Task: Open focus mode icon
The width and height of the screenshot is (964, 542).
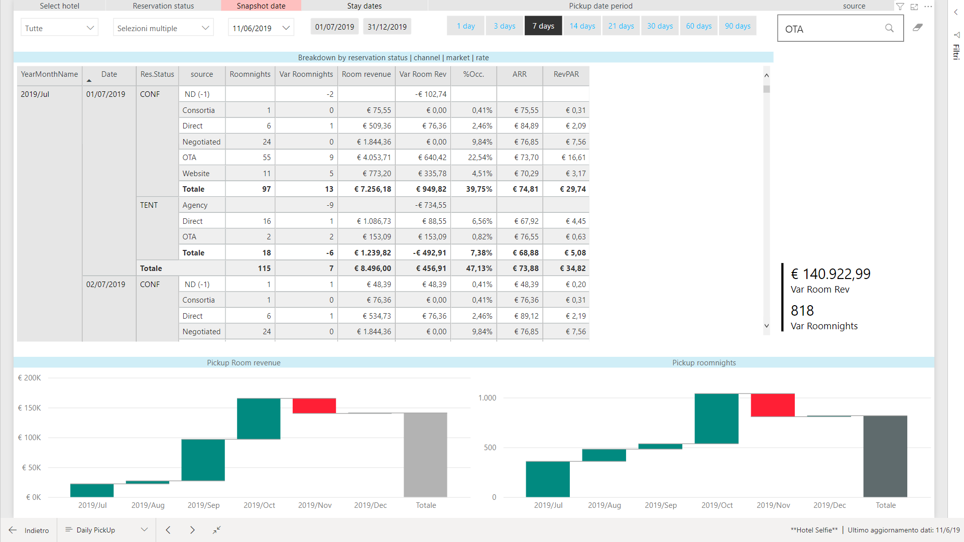Action: coord(914,7)
